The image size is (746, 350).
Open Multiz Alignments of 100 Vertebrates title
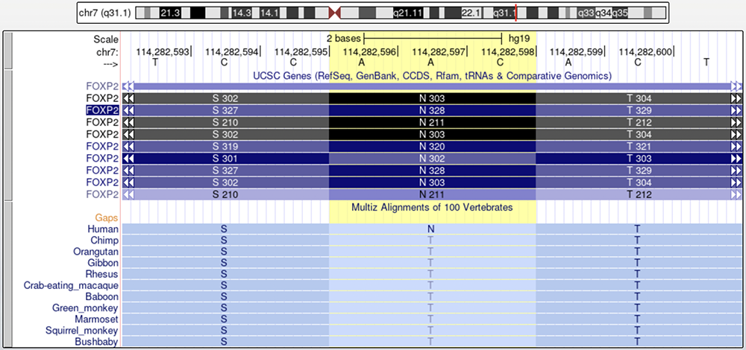[x=432, y=207]
